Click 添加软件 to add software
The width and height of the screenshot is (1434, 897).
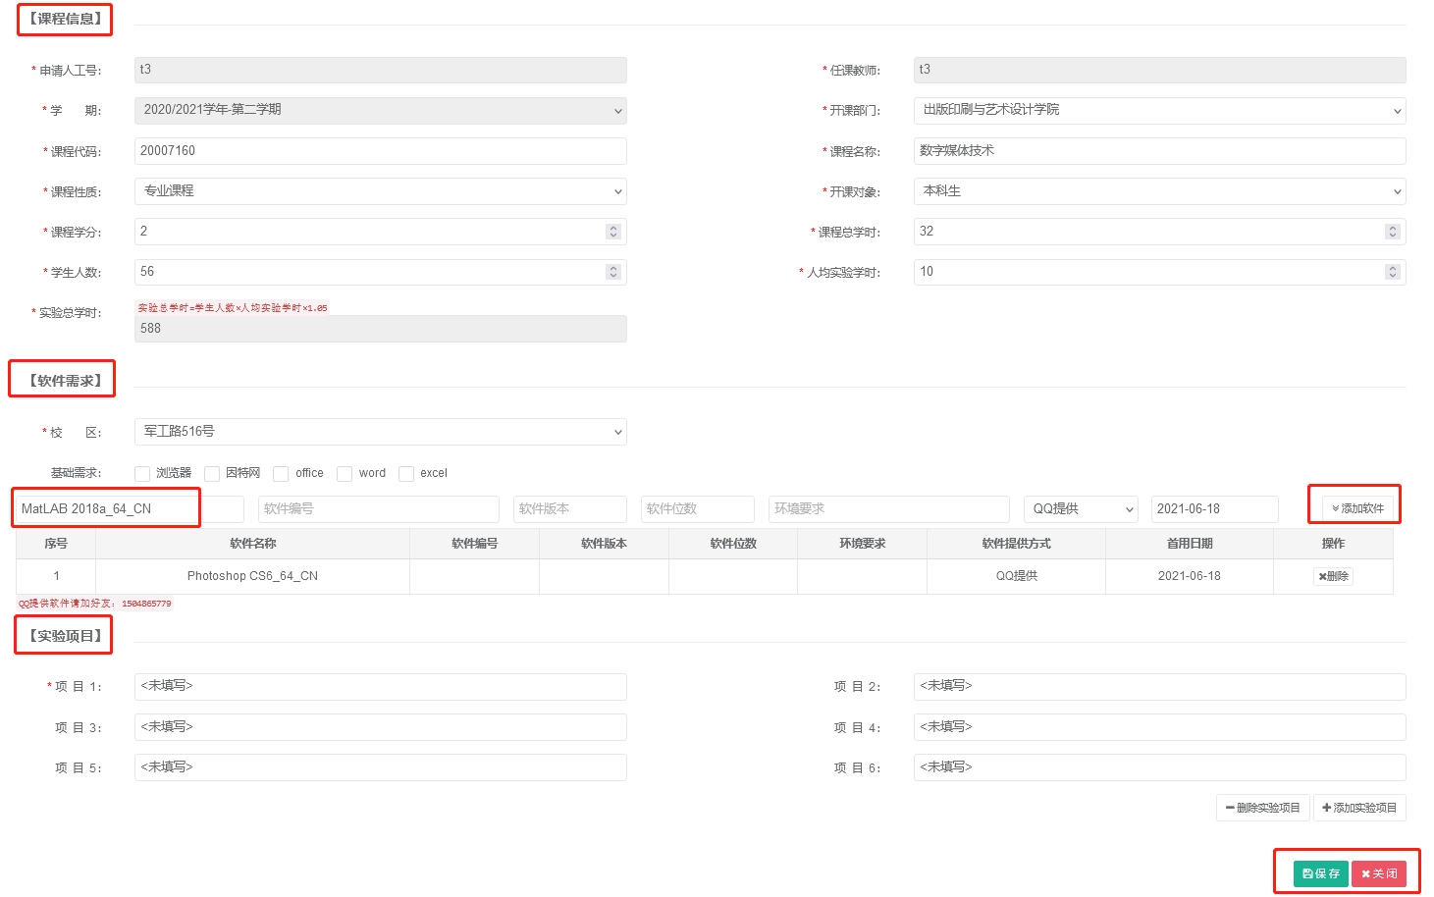(1357, 508)
